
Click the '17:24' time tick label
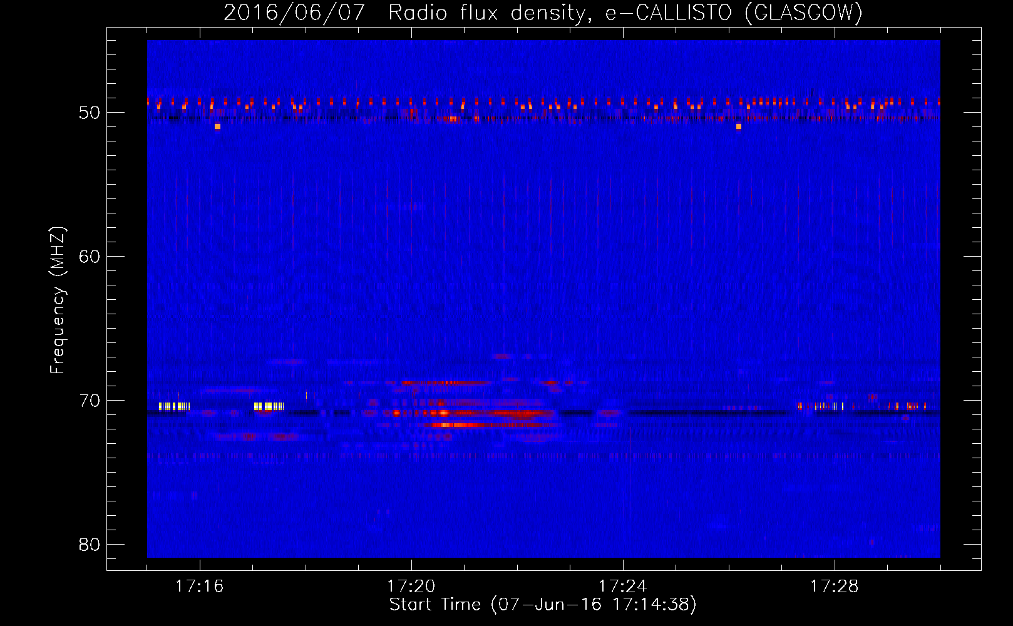622,587
